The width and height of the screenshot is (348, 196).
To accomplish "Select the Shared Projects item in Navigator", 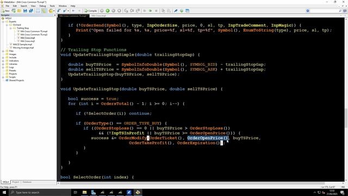I will point(16,81).
